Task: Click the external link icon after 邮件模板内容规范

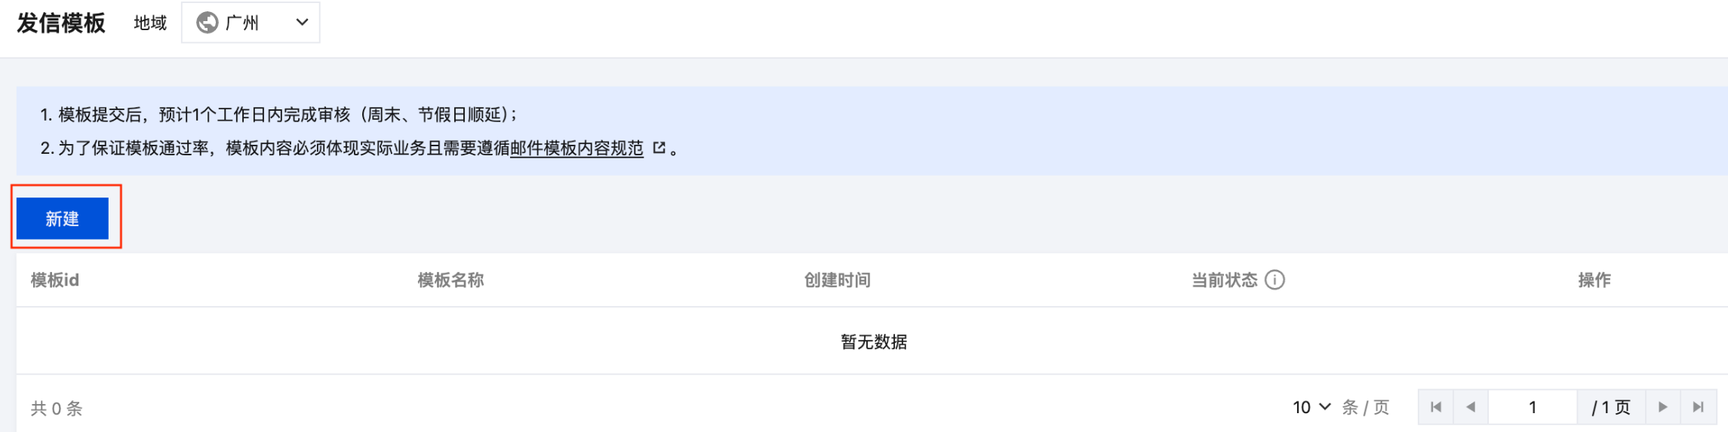Action: 659,148
